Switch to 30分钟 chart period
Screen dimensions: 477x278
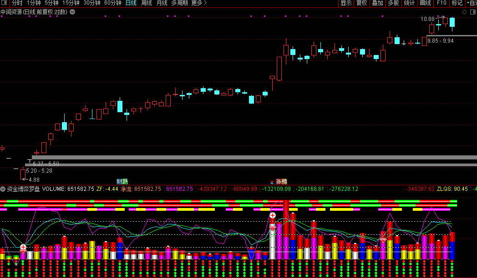click(x=92, y=3)
